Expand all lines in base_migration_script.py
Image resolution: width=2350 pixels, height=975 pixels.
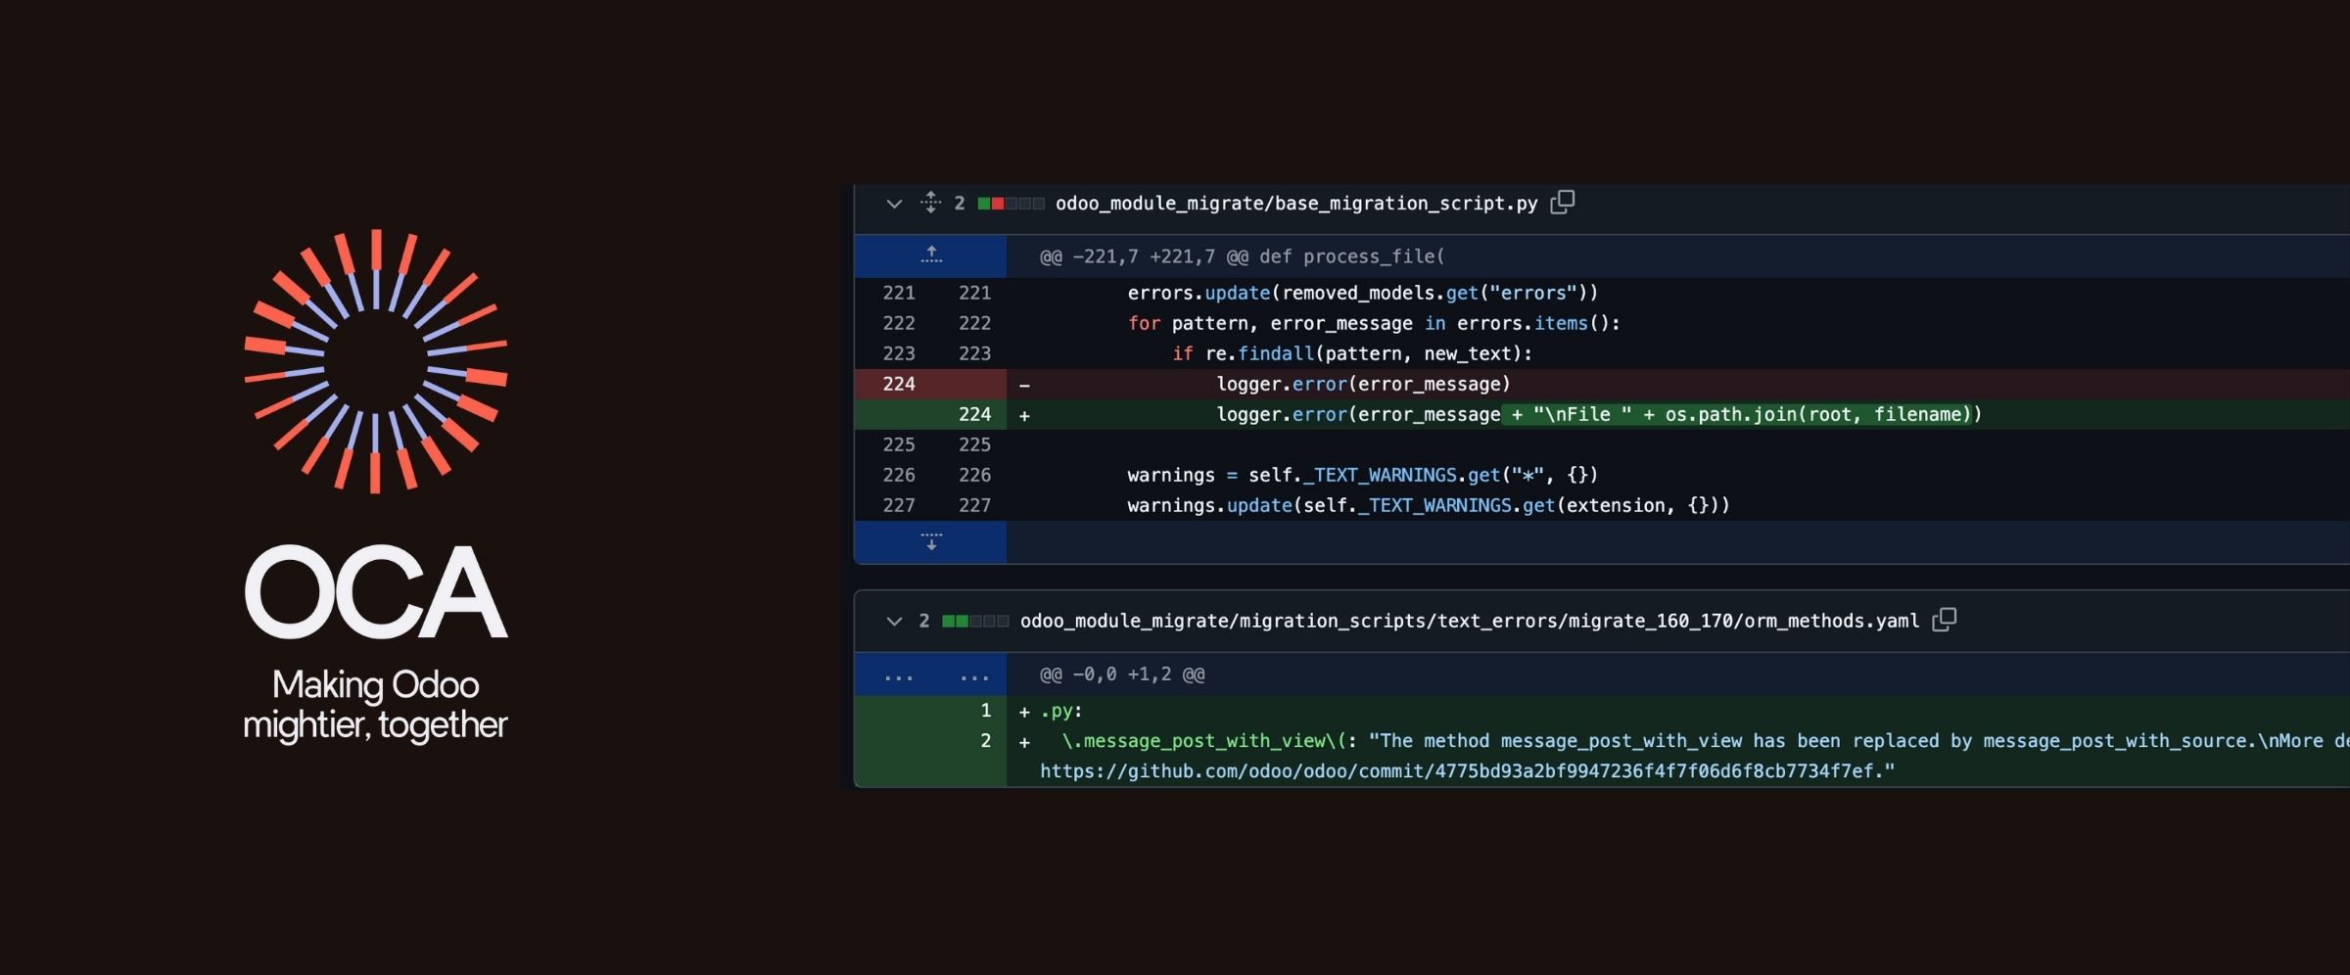[930, 203]
